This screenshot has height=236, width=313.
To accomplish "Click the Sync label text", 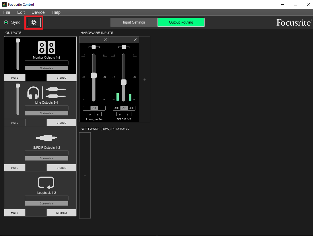I will click(x=16, y=22).
